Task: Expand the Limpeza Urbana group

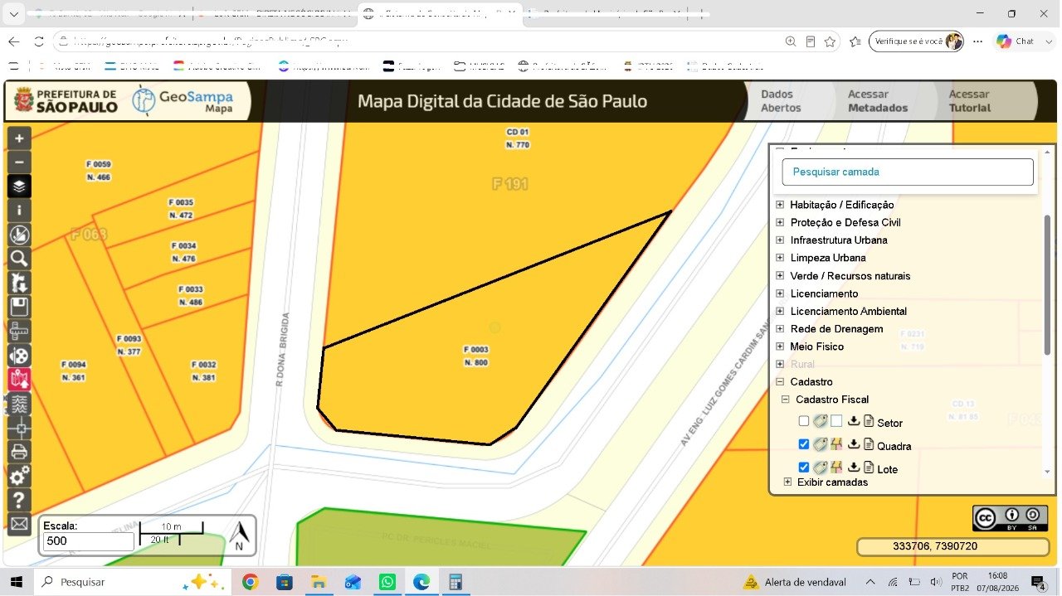Action: click(x=780, y=258)
